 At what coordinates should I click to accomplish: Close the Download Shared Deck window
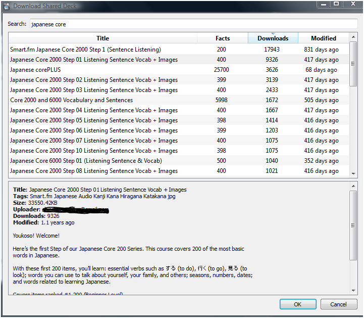(x=350, y=4)
